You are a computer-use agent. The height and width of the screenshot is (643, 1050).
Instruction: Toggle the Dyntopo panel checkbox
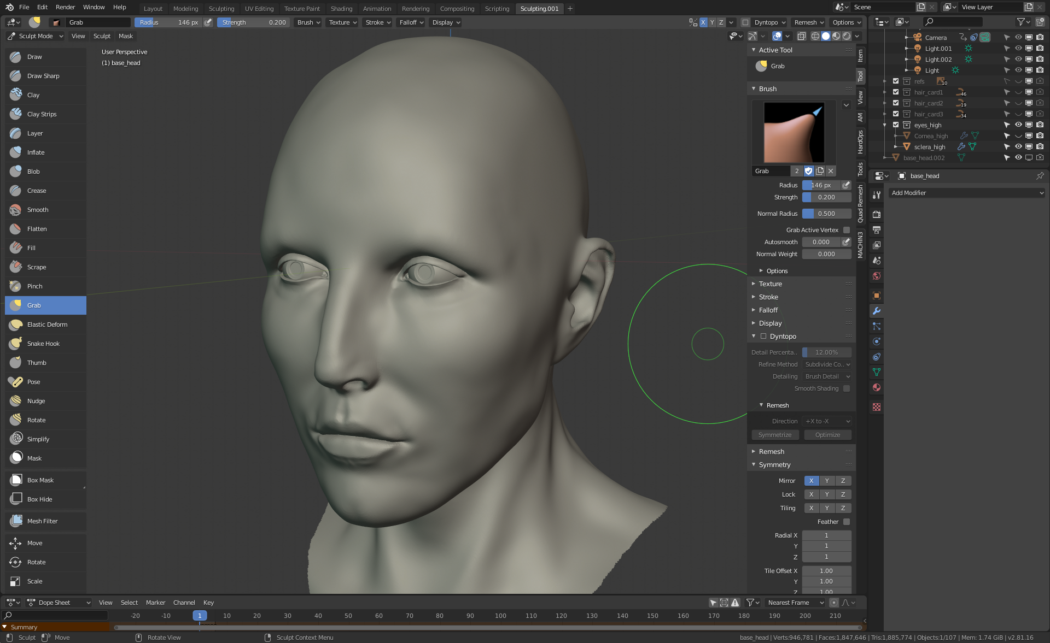763,337
